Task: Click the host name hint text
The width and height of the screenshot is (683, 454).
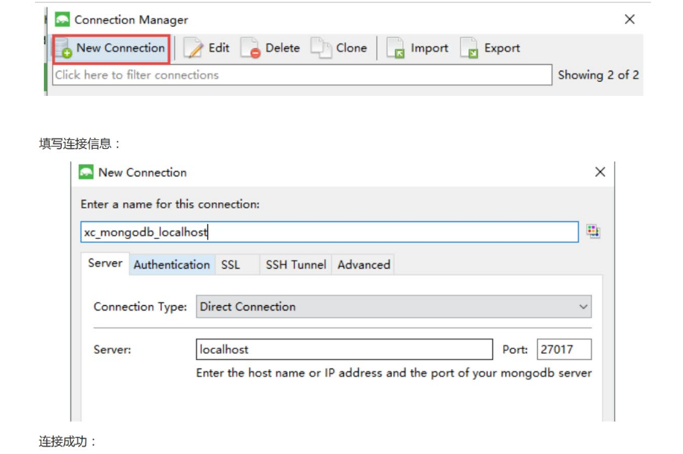Action: (x=394, y=373)
